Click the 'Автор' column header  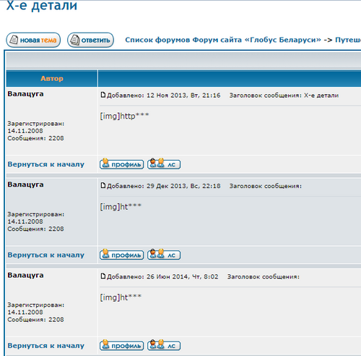52,78
